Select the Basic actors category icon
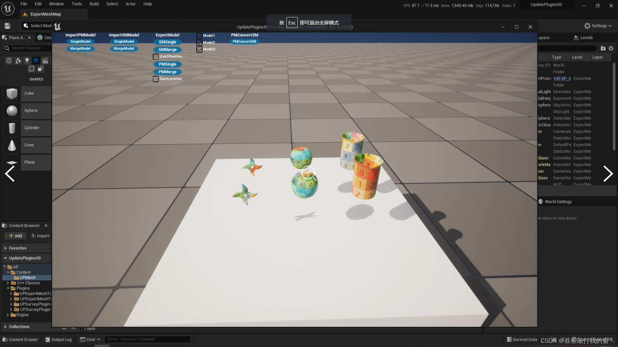The height and width of the screenshot is (347, 618). point(18,60)
